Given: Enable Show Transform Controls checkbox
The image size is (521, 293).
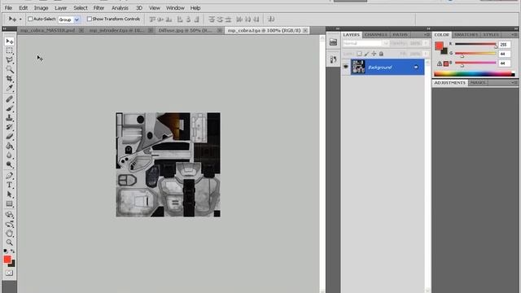Looking at the screenshot, I should [x=89, y=20].
